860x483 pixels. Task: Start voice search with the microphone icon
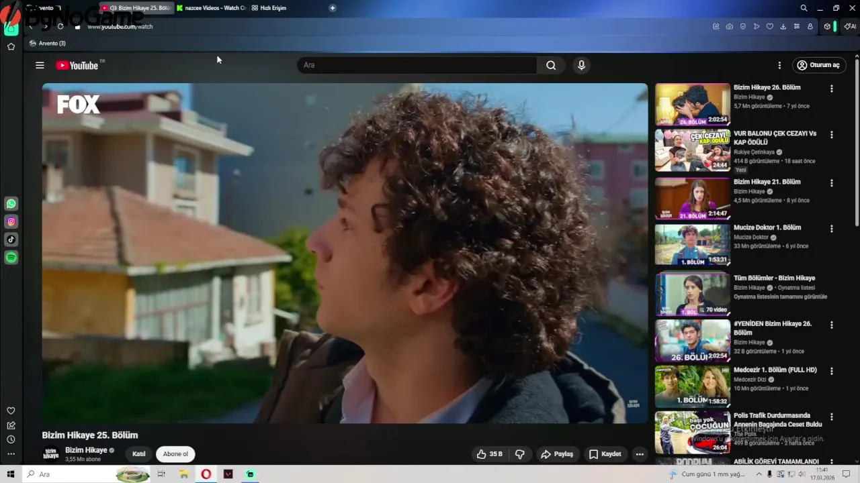pos(582,65)
